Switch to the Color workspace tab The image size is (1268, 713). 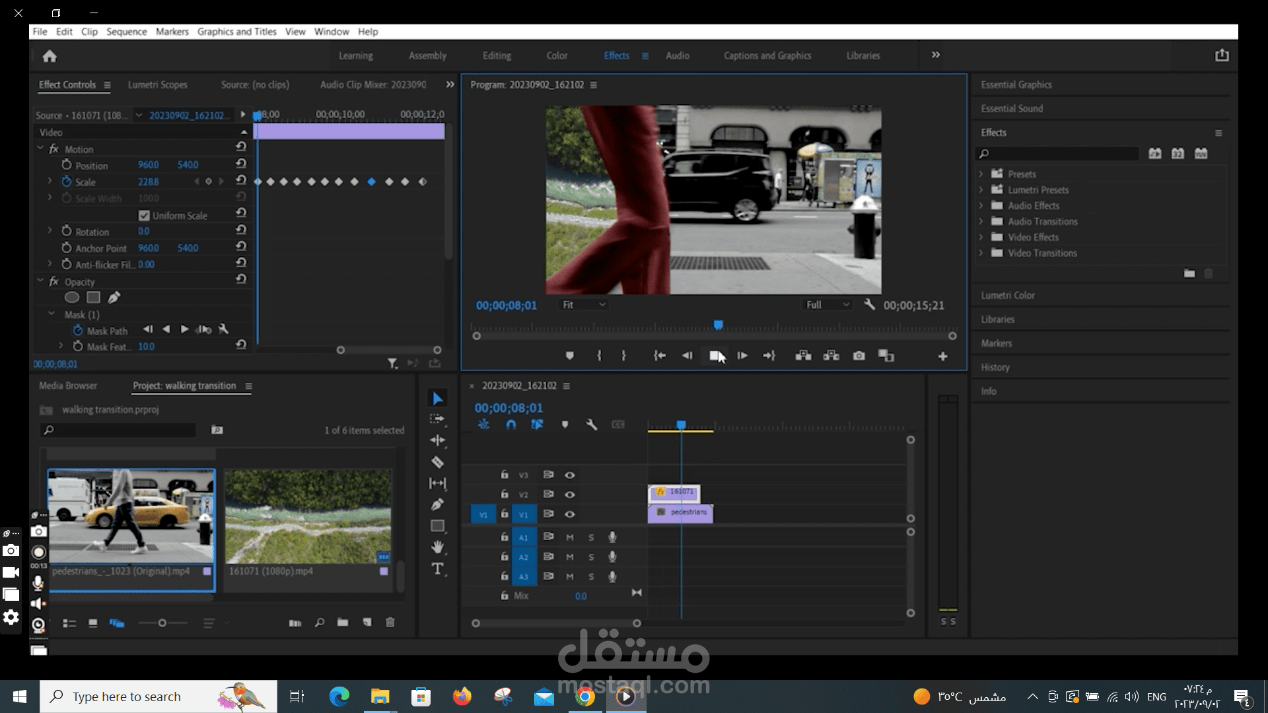click(557, 55)
